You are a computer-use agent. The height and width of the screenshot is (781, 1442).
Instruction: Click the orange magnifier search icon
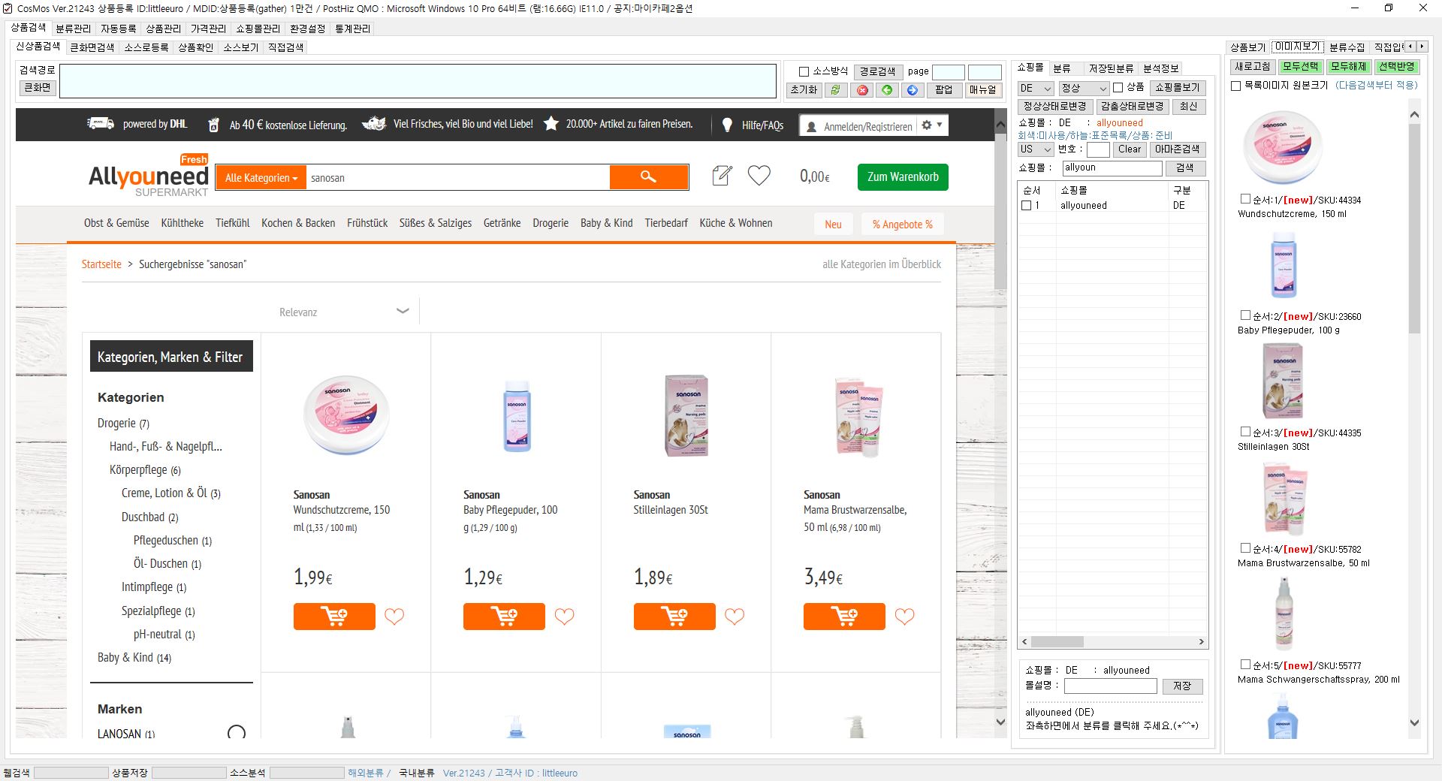[648, 177]
